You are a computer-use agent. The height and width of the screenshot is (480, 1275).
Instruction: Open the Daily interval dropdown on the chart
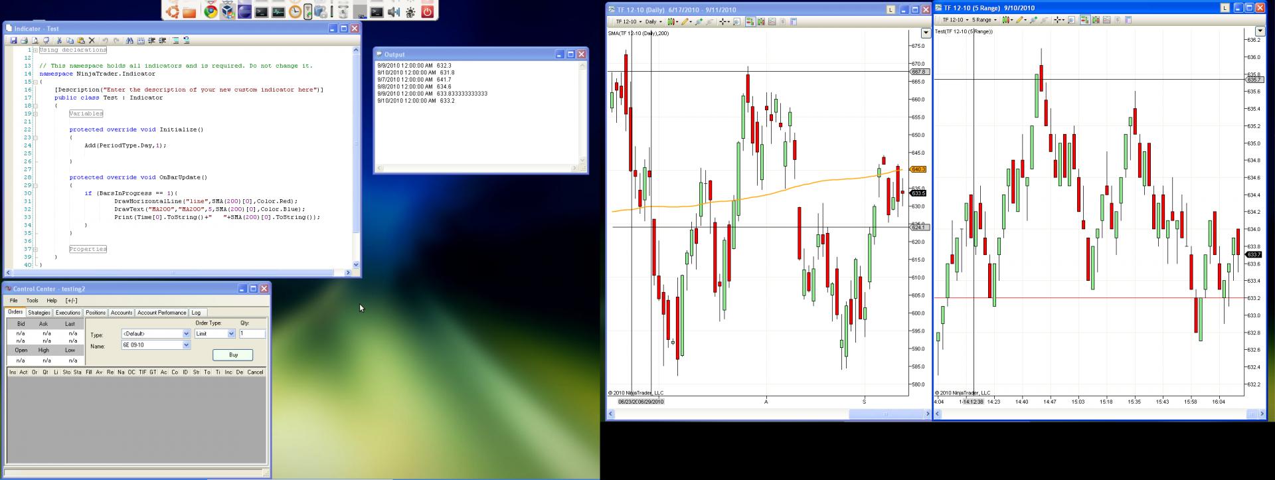[653, 22]
